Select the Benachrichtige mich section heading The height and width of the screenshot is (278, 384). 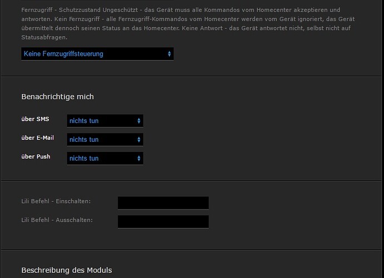(57, 97)
